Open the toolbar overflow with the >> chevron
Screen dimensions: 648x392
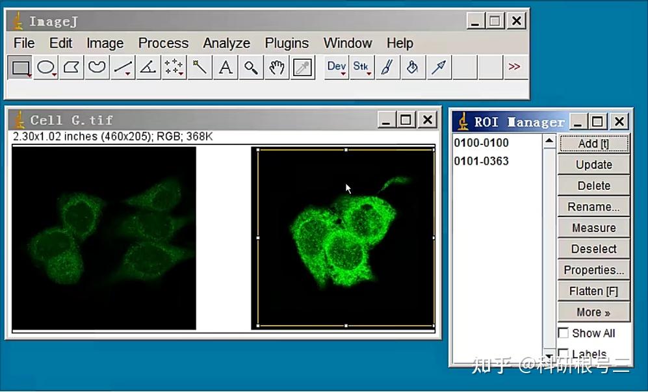tap(515, 67)
